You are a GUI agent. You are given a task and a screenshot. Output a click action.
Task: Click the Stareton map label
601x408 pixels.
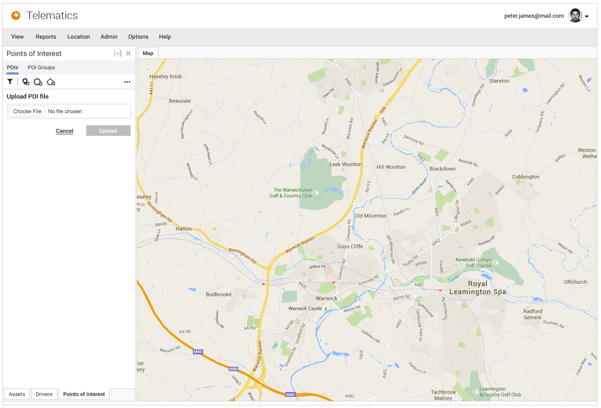coord(499,81)
